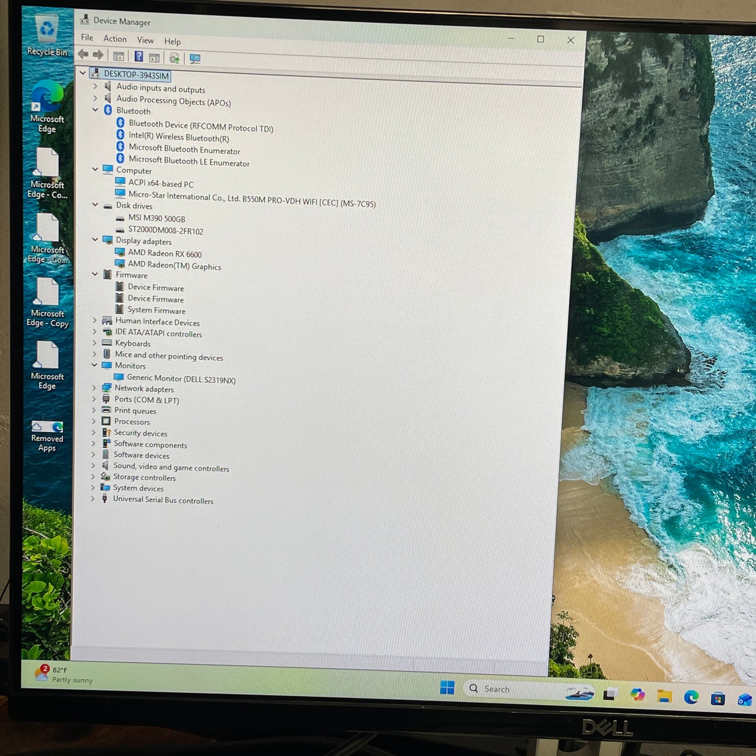Select System Firmware entry
Screen dimensions: 756x756
click(156, 310)
